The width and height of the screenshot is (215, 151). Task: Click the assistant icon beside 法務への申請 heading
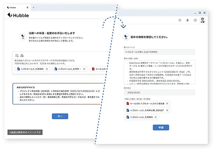(x=23, y=36)
